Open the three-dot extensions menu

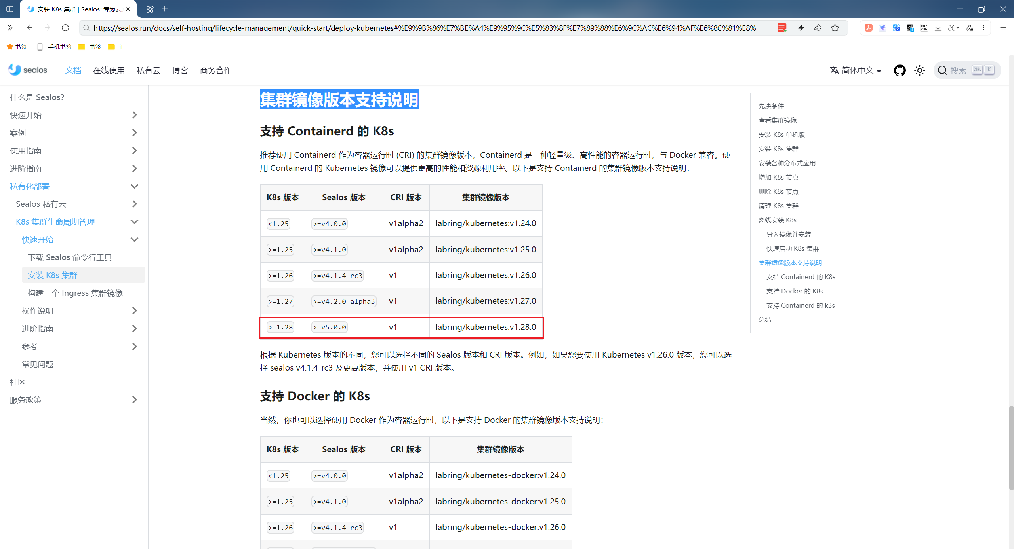pos(984,28)
